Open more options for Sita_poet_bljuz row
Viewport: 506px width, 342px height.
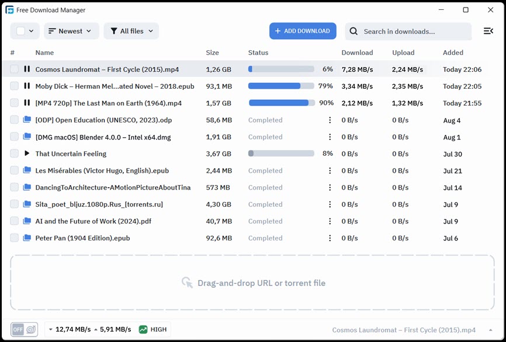pos(330,204)
